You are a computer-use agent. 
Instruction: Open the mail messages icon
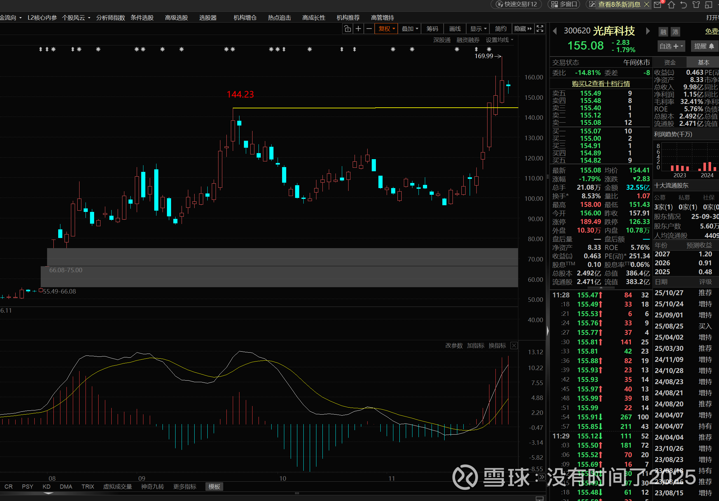658,4
